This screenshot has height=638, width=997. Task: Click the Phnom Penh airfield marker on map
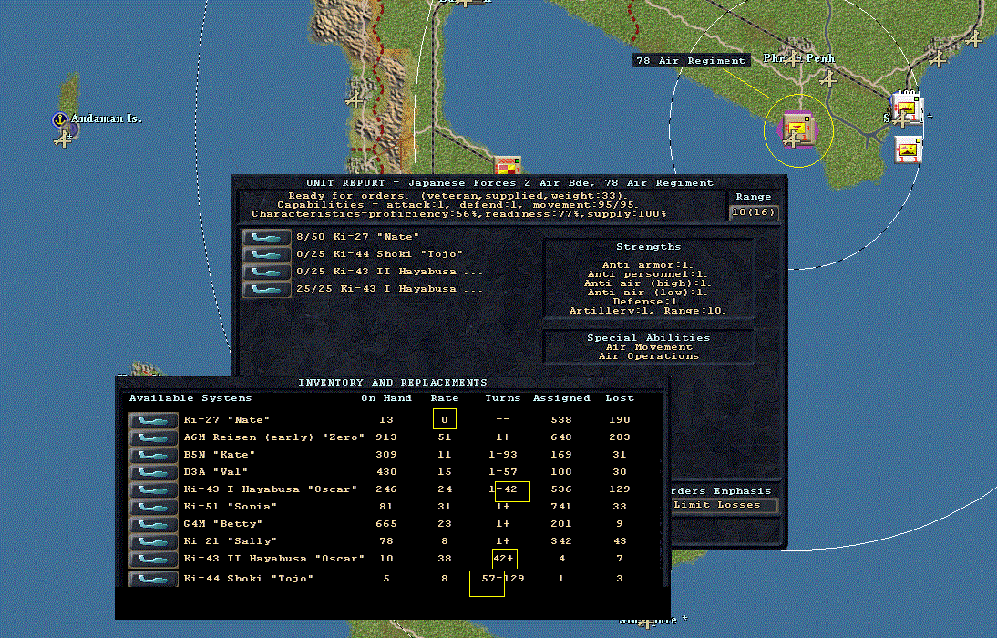pyautogui.click(x=793, y=58)
